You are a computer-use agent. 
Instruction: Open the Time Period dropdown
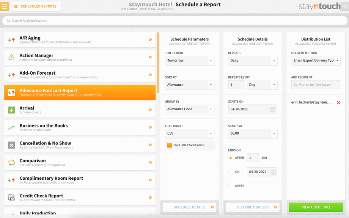pyautogui.click(x=190, y=61)
